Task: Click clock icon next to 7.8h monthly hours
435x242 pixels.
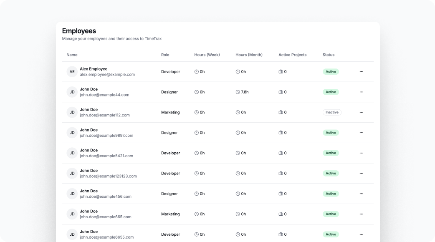Action: tap(238, 92)
